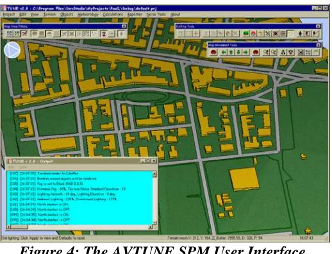This screenshot has width=332, height=254.
Task: Click the last icon in the Editing Tools toolbar
Action: click(x=315, y=33)
